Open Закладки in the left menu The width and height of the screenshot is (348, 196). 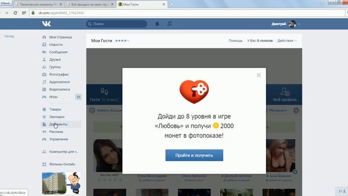click(57, 117)
